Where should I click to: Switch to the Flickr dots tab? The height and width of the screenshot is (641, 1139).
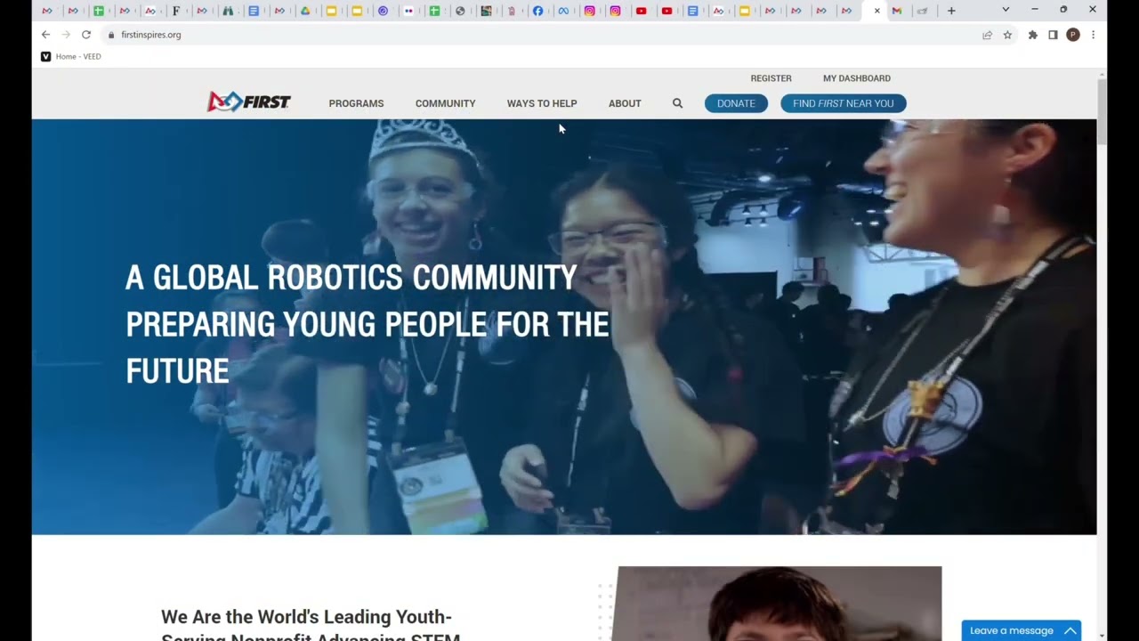click(408, 11)
